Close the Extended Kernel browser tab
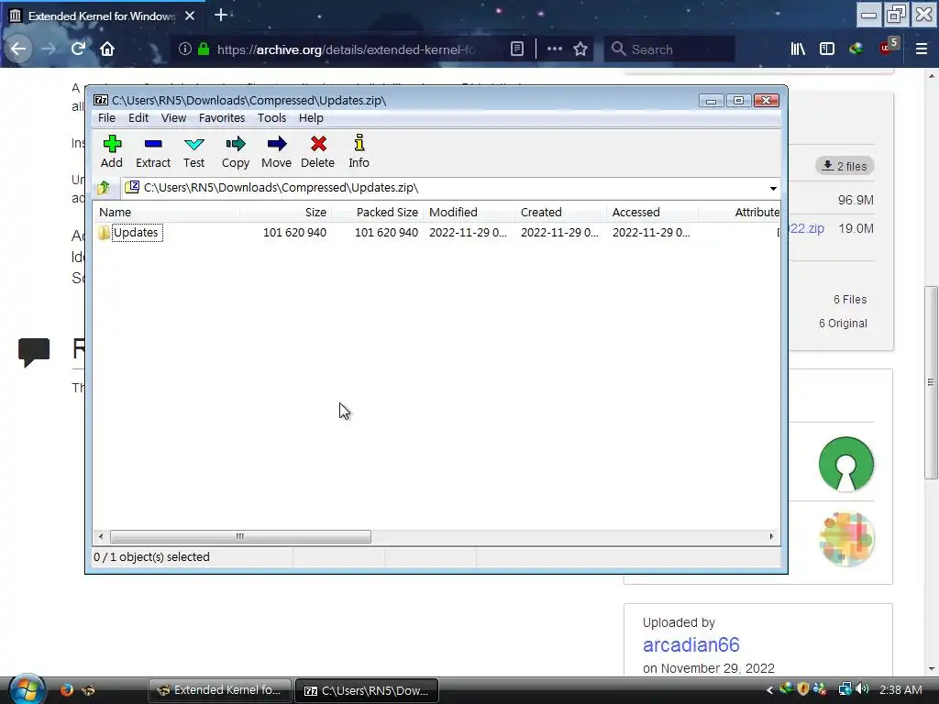Screen dimensions: 939x704 click(190, 16)
